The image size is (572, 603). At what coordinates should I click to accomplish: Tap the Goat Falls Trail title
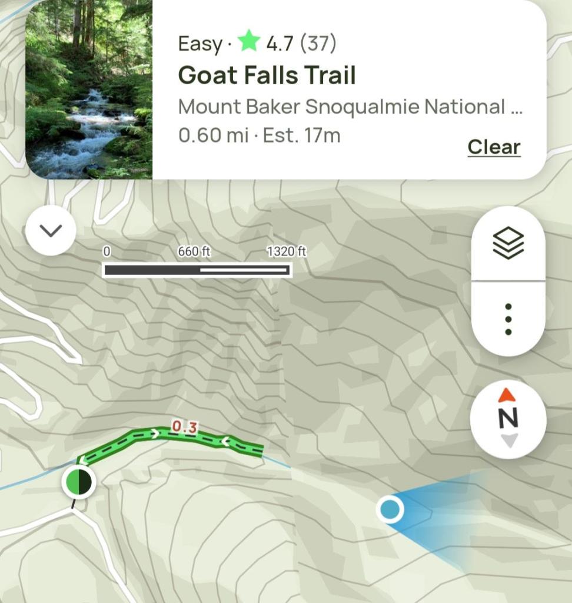(x=267, y=75)
